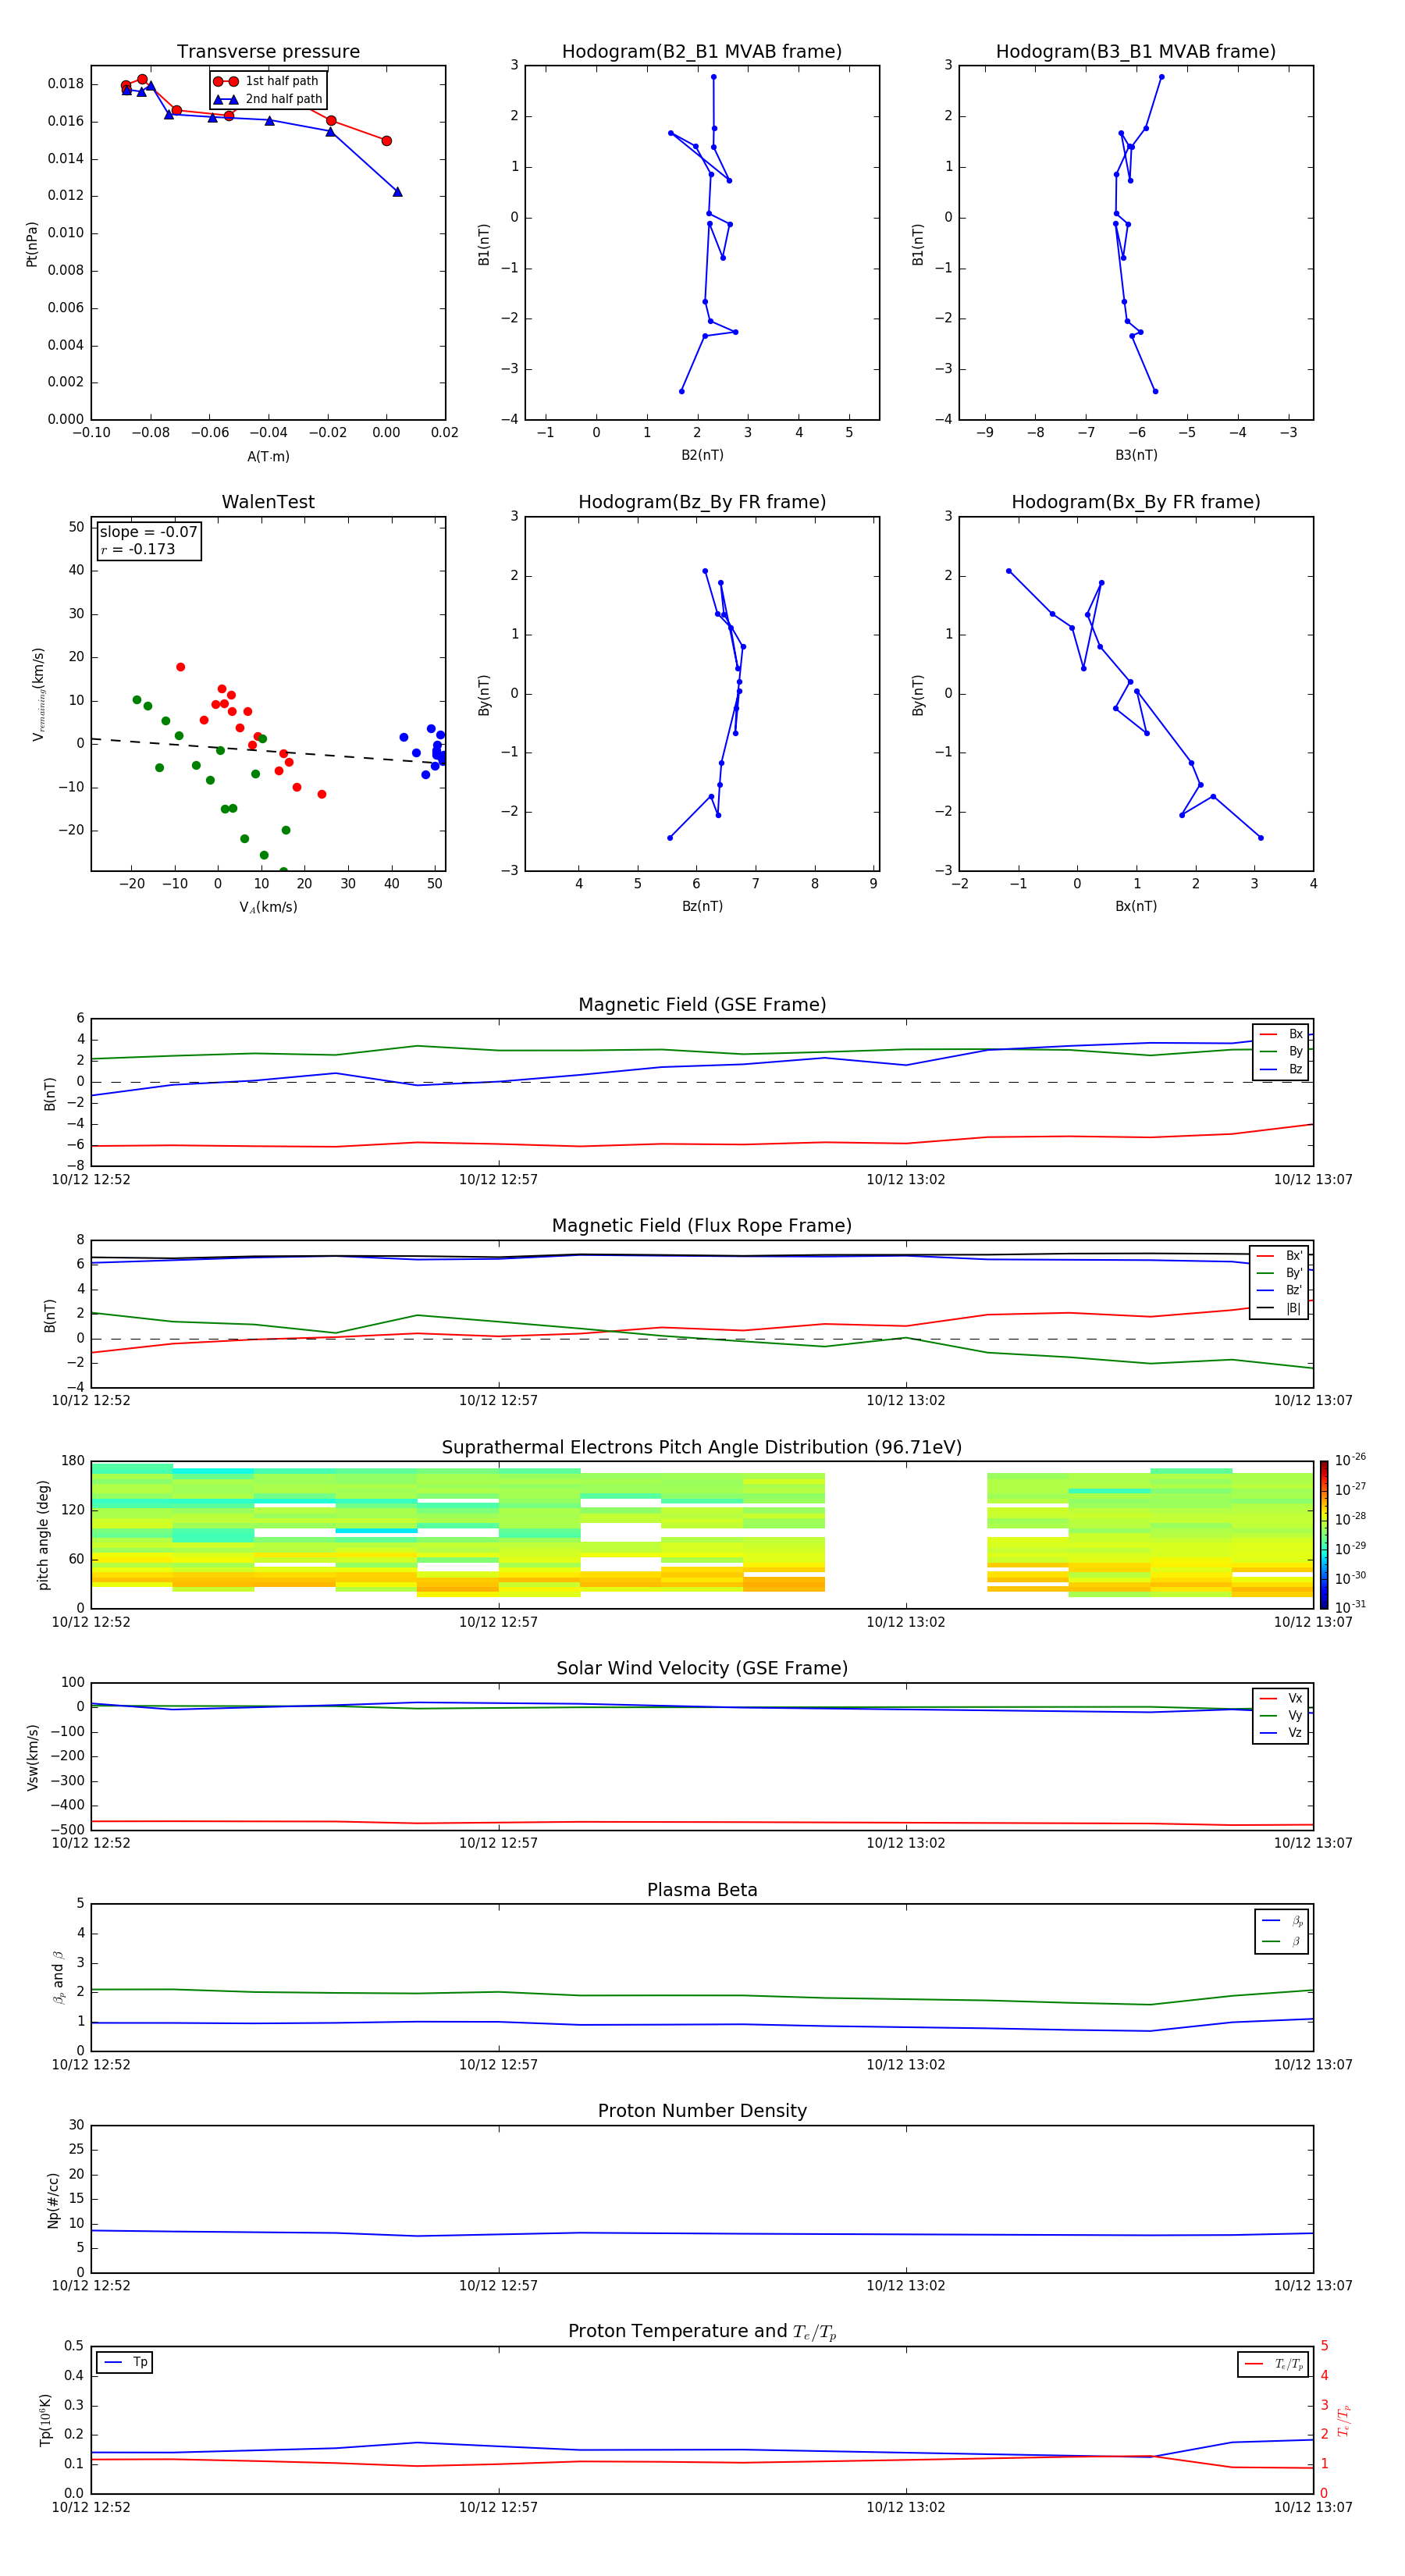Click the 'Solar Wind Velocity (GSE Frame)' title
The width and height of the screenshot is (1405, 2576).
pos(702,1669)
